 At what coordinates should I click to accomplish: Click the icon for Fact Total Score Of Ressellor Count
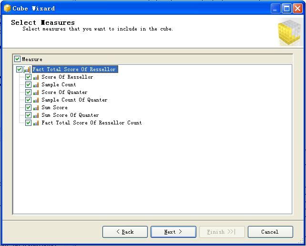(x=36, y=123)
